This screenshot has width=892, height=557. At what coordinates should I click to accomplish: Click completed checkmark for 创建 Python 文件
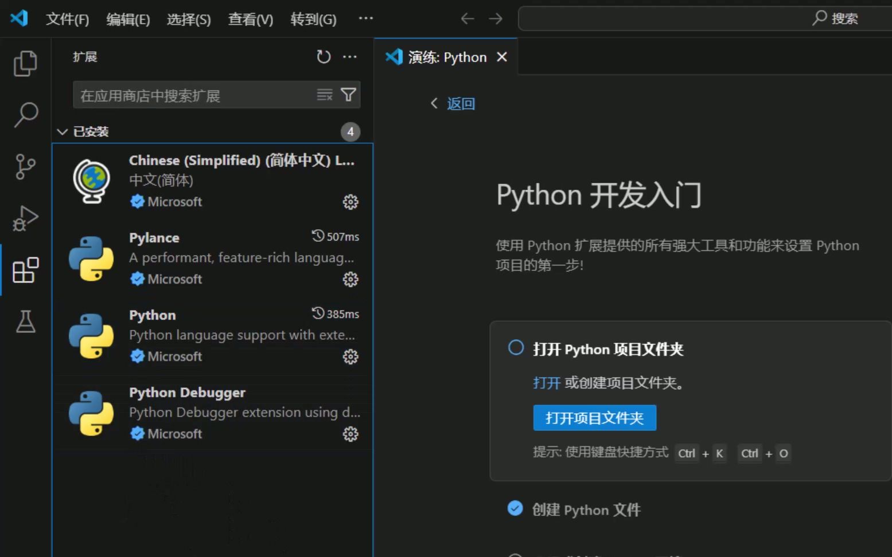[x=515, y=508]
